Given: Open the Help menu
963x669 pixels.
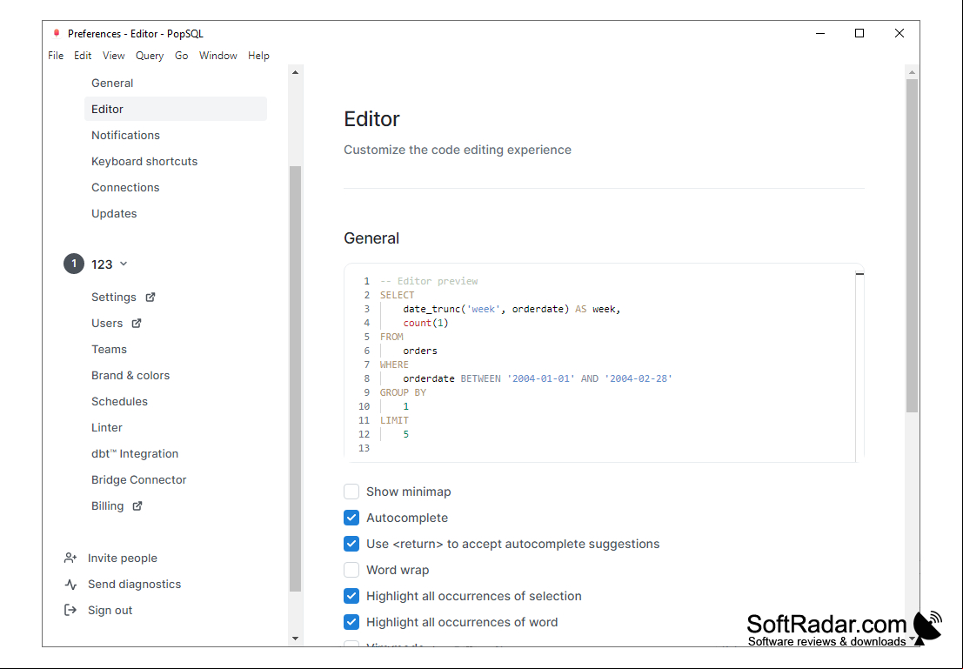Looking at the screenshot, I should click(258, 56).
